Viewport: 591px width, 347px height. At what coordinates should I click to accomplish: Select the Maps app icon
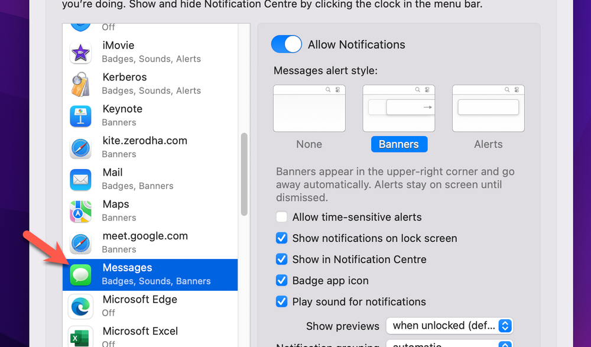80,211
